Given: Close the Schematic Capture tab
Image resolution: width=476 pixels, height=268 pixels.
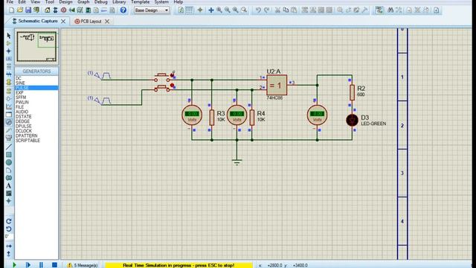Looking at the screenshot, I should click(x=63, y=22).
